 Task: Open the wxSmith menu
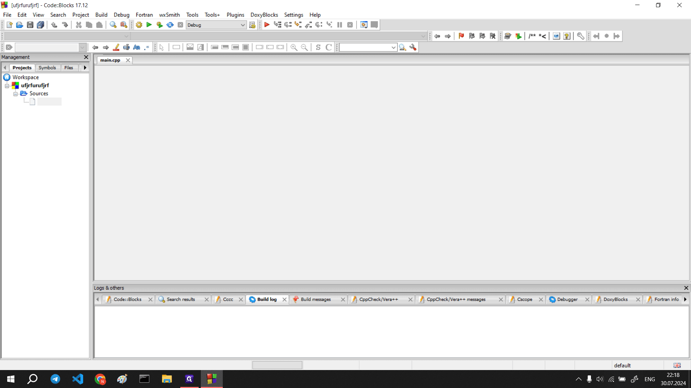click(x=169, y=15)
